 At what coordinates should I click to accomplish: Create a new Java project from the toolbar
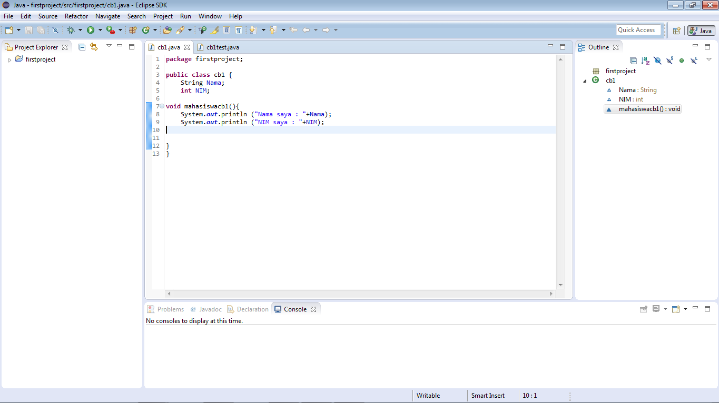pos(132,30)
